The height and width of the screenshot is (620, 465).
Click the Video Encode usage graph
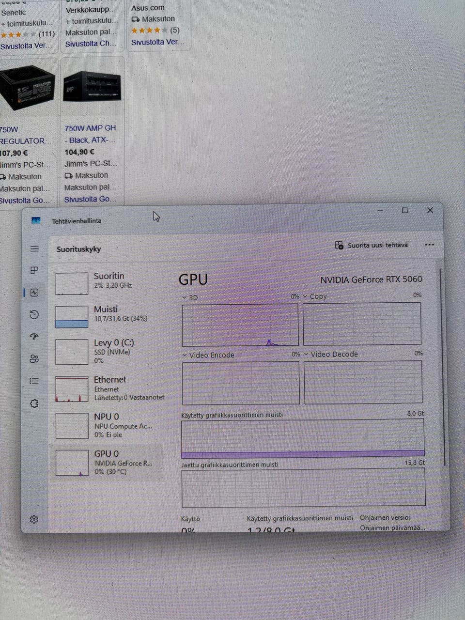click(x=241, y=383)
